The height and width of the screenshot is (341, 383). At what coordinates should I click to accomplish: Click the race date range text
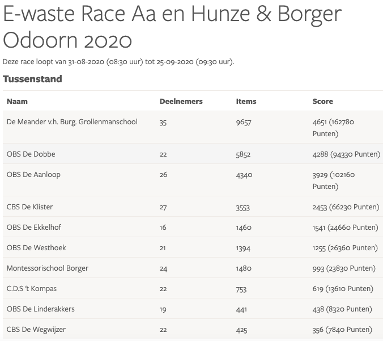pyautogui.click(x=118, y=61)
